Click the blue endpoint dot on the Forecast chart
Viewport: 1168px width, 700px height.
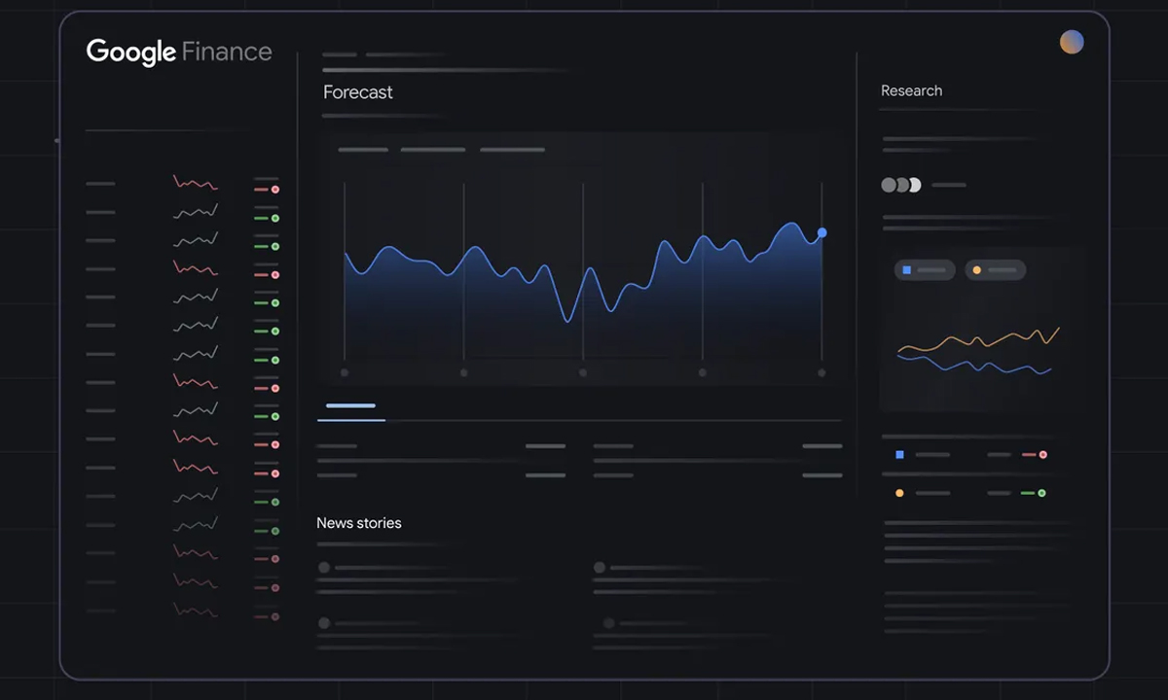822,233
